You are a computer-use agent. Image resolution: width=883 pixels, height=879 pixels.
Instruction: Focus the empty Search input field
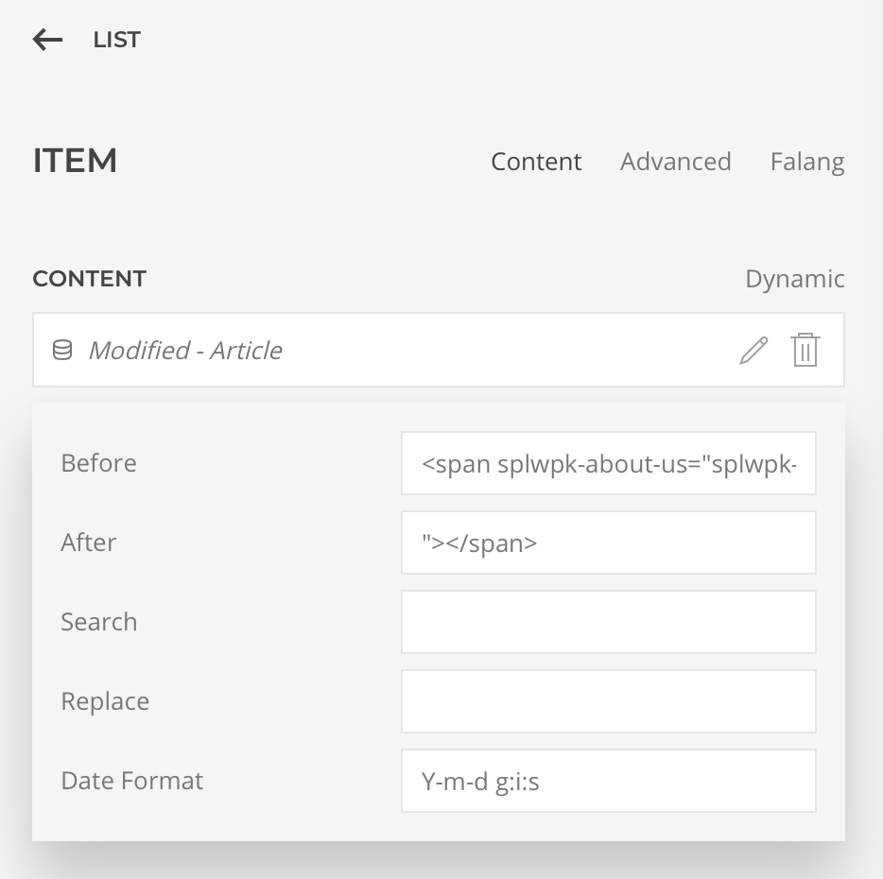[608, 622]
